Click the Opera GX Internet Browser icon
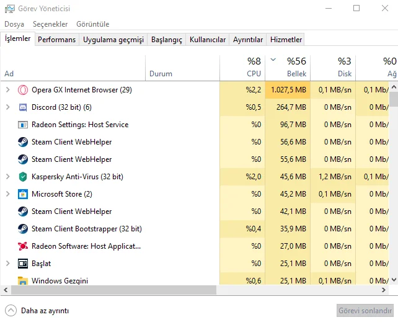 click(23, 90)
